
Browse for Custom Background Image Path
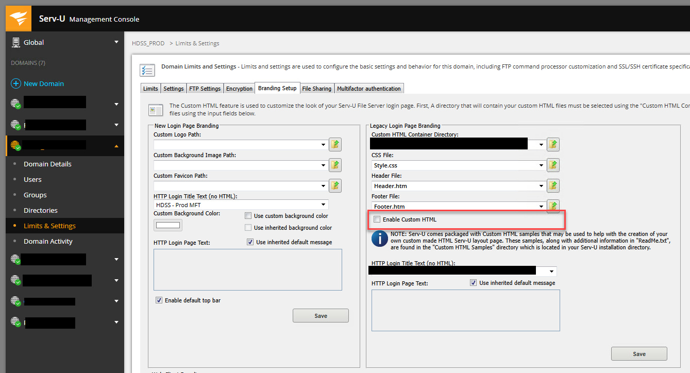tap(335, 165)
